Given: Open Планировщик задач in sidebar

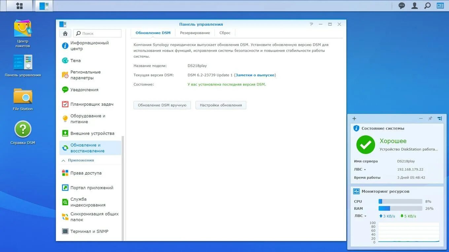Looking at the screenshot, I should point(90,104).
